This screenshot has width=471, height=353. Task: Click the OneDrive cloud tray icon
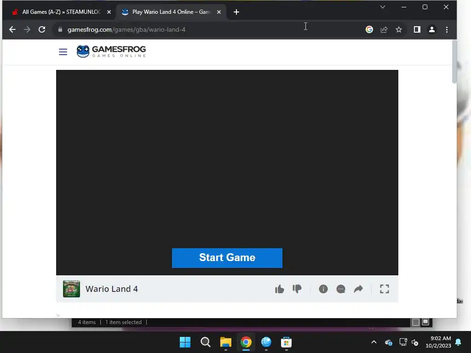(388, 342)
